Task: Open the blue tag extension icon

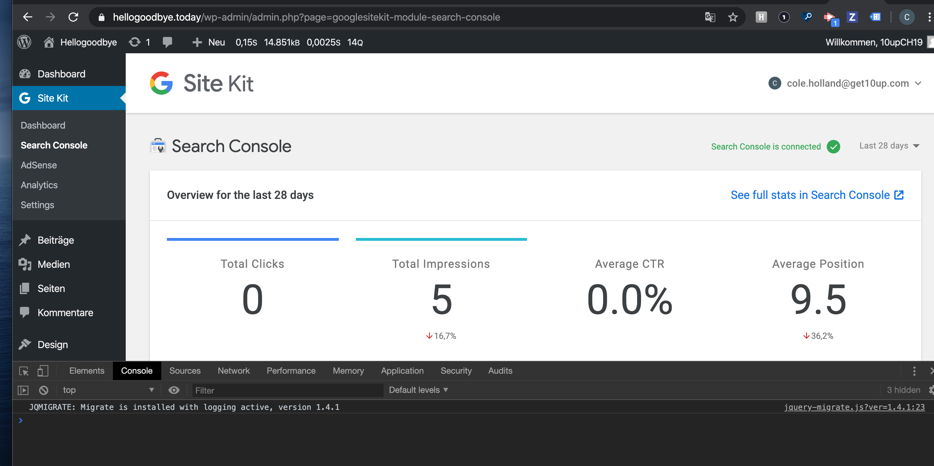Action: (x=875, y=17)
